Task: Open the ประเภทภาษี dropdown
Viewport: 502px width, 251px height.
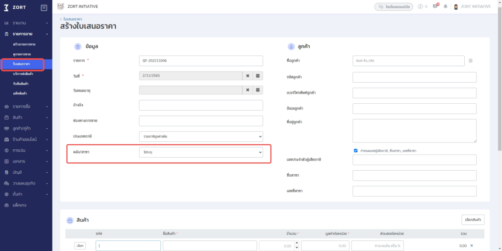Action: tap(201, 137)
